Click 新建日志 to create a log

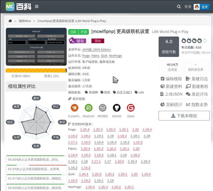[197, 79]
